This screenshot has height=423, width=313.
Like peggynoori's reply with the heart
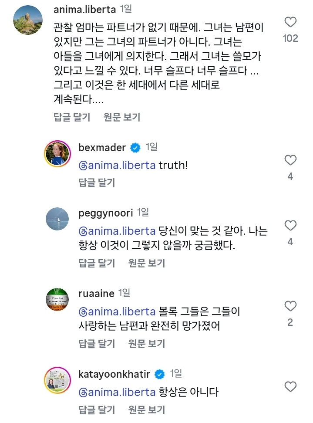click(x=290, y=226)
